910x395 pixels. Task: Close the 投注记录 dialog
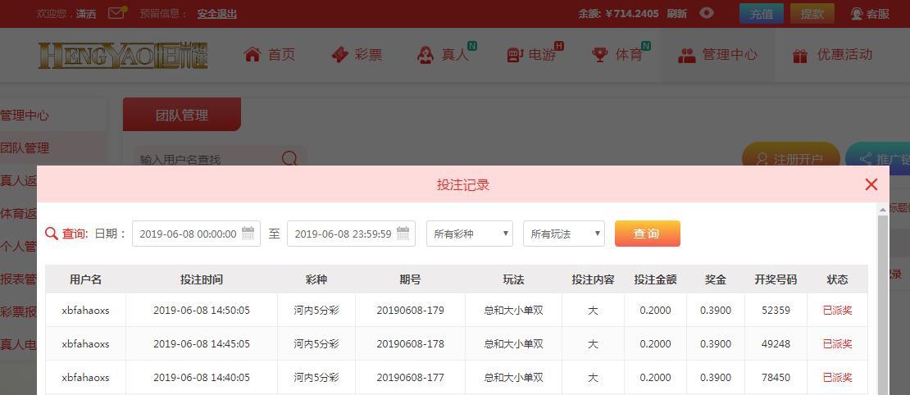[x=871, y=184]
